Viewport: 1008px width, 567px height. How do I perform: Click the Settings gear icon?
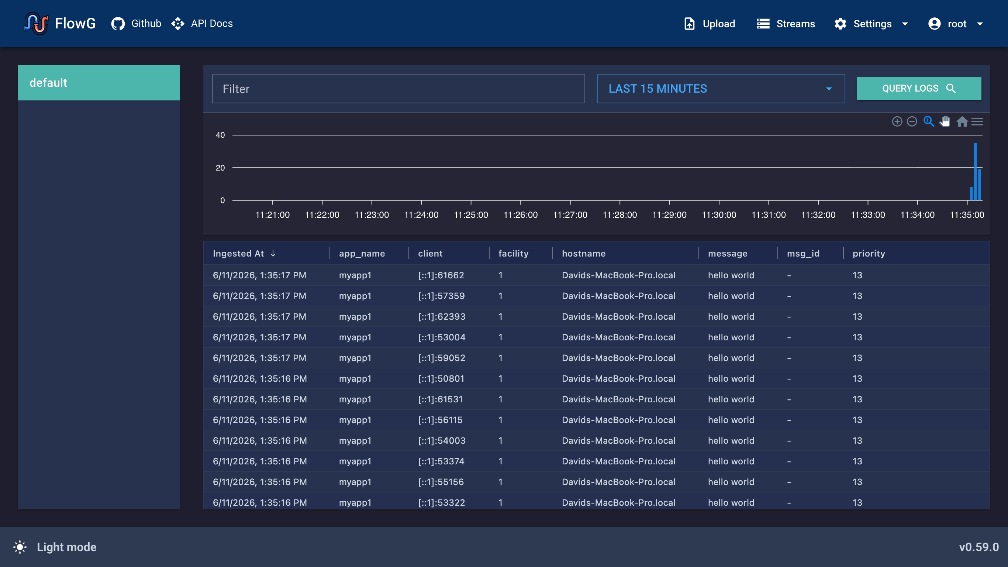point(840,24)
